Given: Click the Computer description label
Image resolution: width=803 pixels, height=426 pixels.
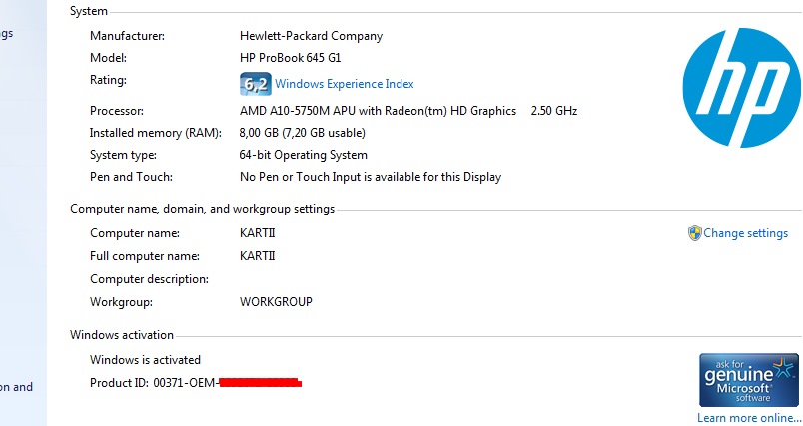Looking at the screenshot, I should coord(149,279).
